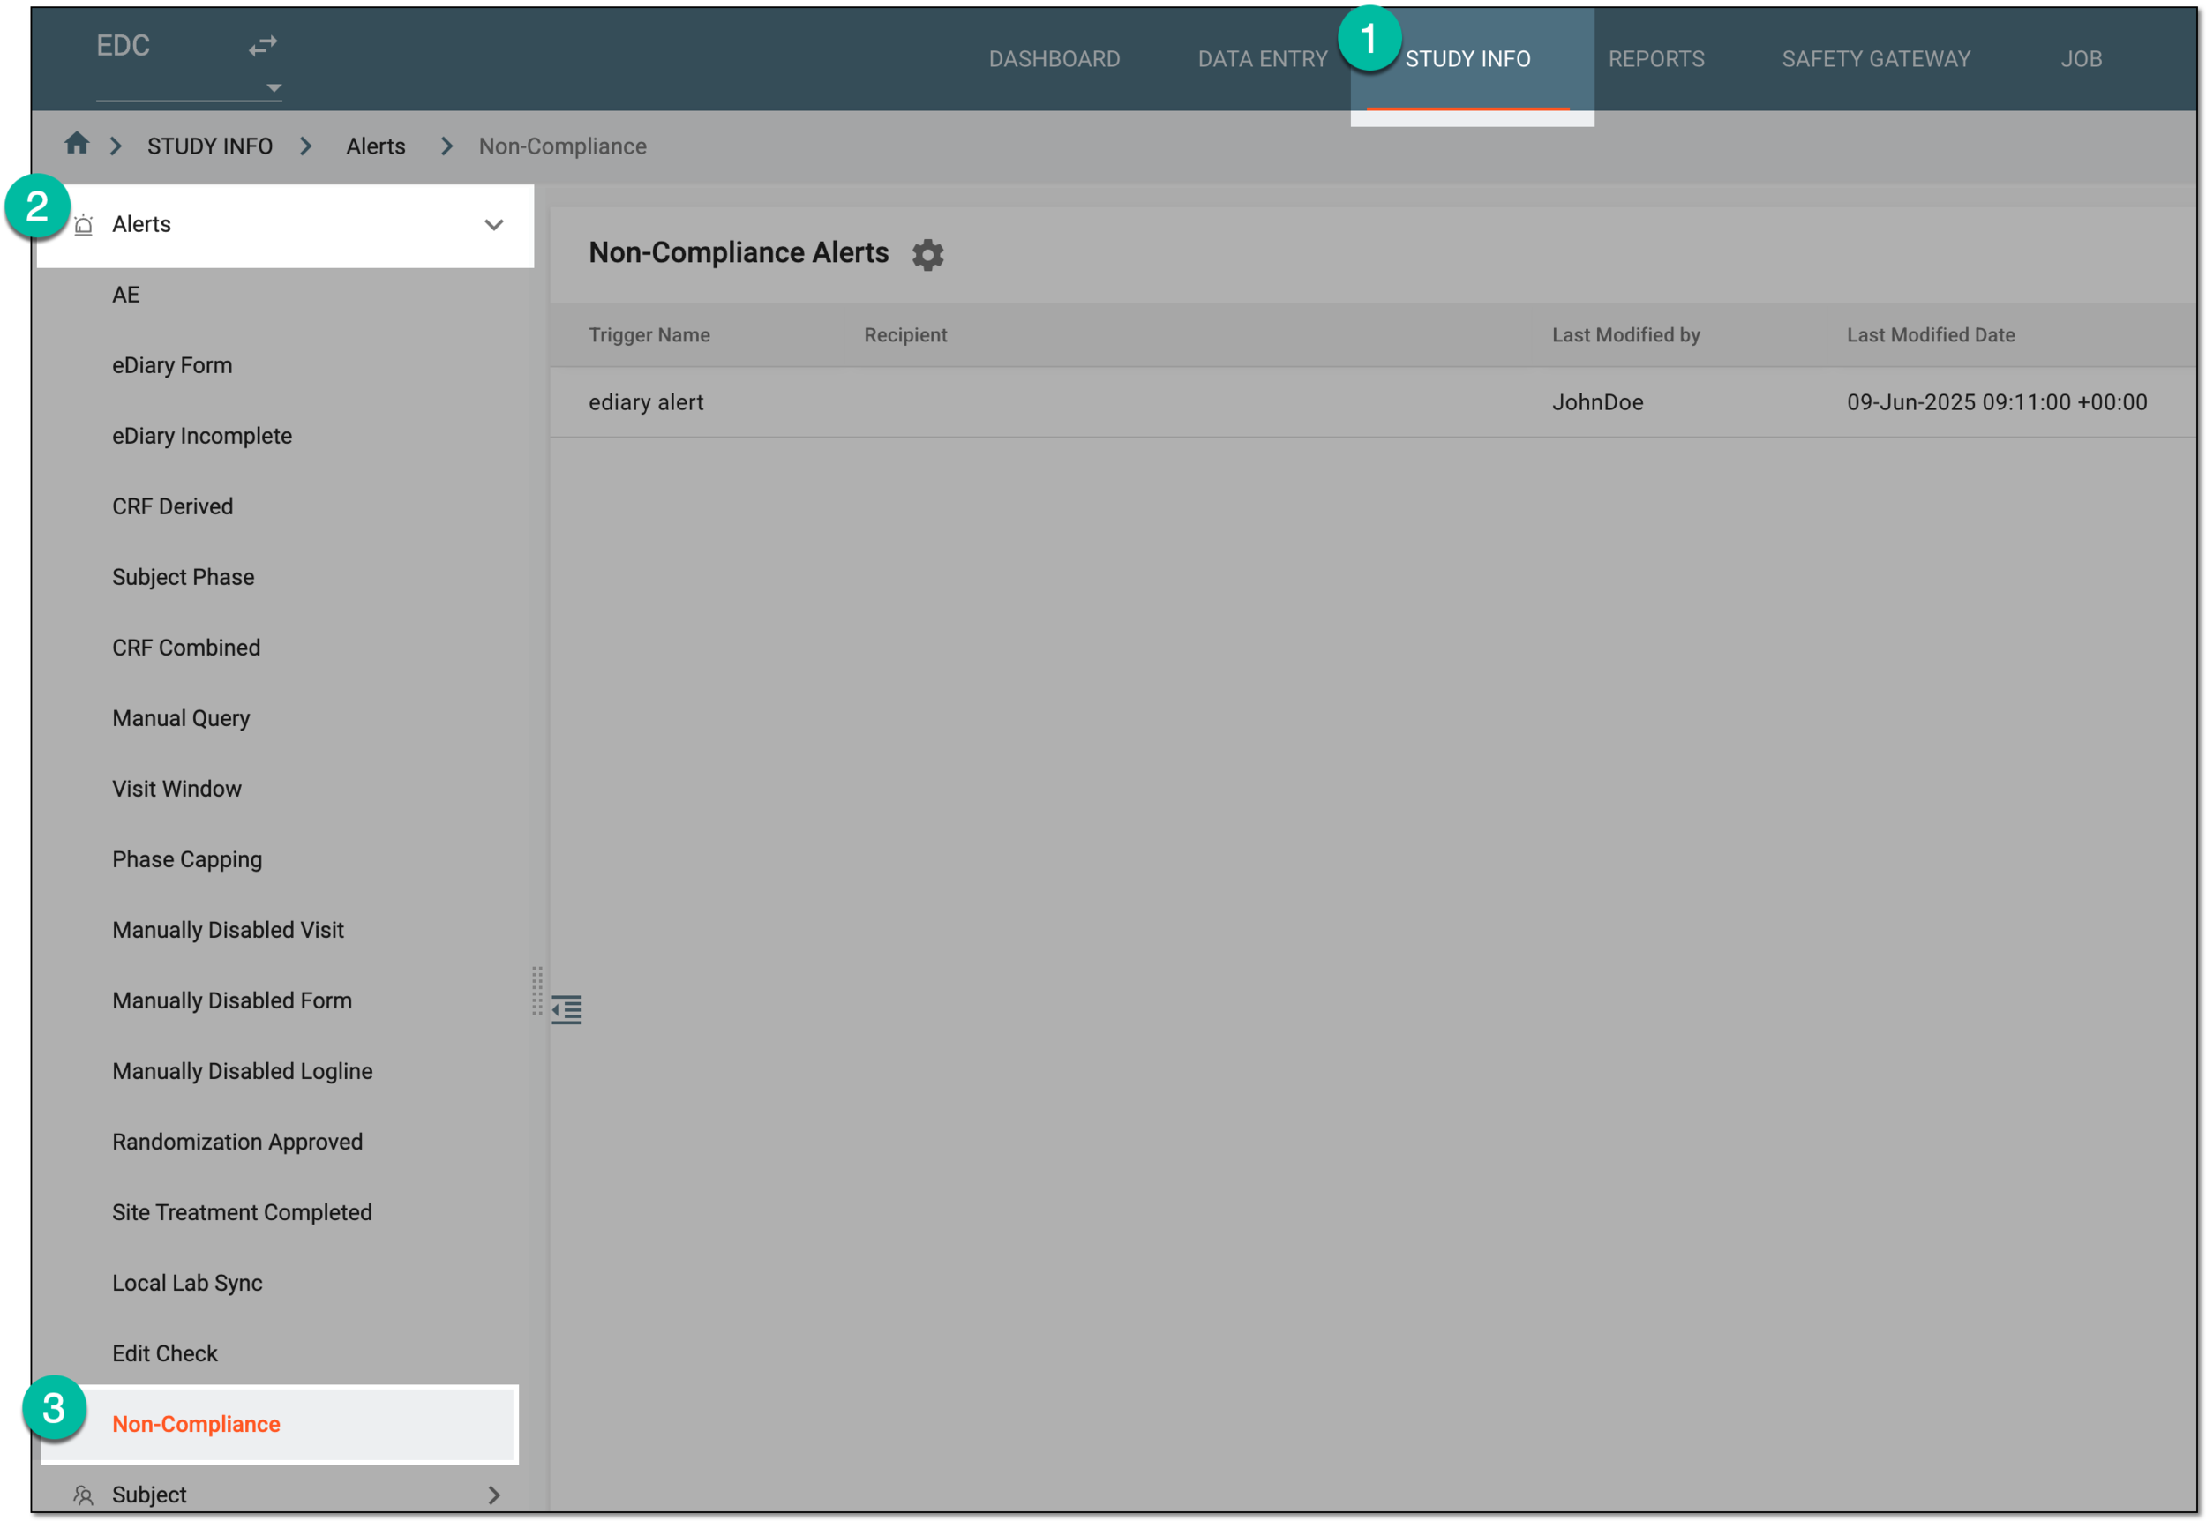Expand the Subject section chevron
The width and height of the screenshot is (2206, 1521).
coord(493,1495)
